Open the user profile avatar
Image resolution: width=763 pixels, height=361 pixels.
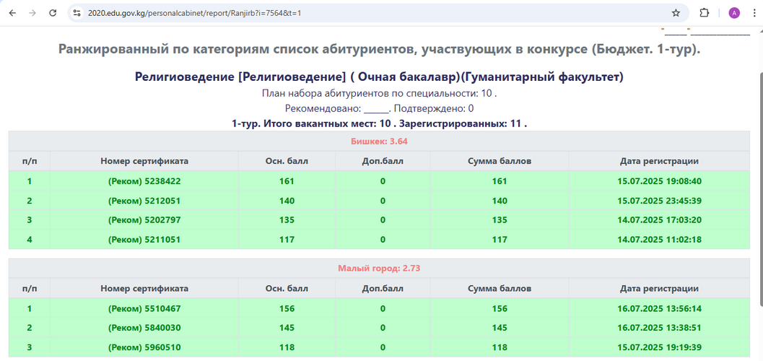pyautogui.click(x=734, y=13)
